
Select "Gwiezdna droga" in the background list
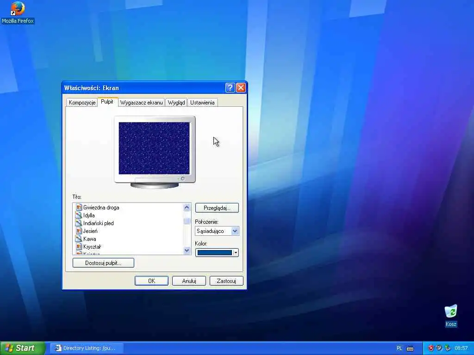pyautogui.click(x=101, y=208)
